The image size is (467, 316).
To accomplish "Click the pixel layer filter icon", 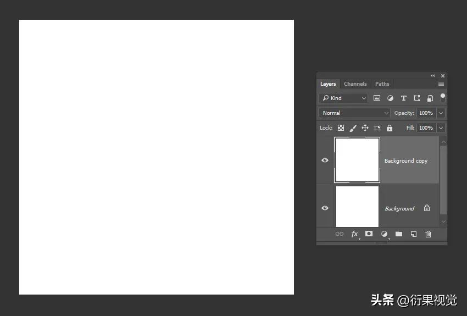I will tap(377, 98).
